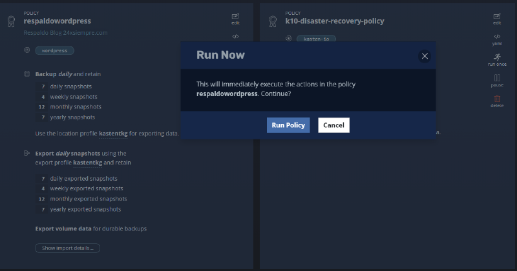
Task: Edit the respaldowordpress policy
Action: (x=235, y=19)
